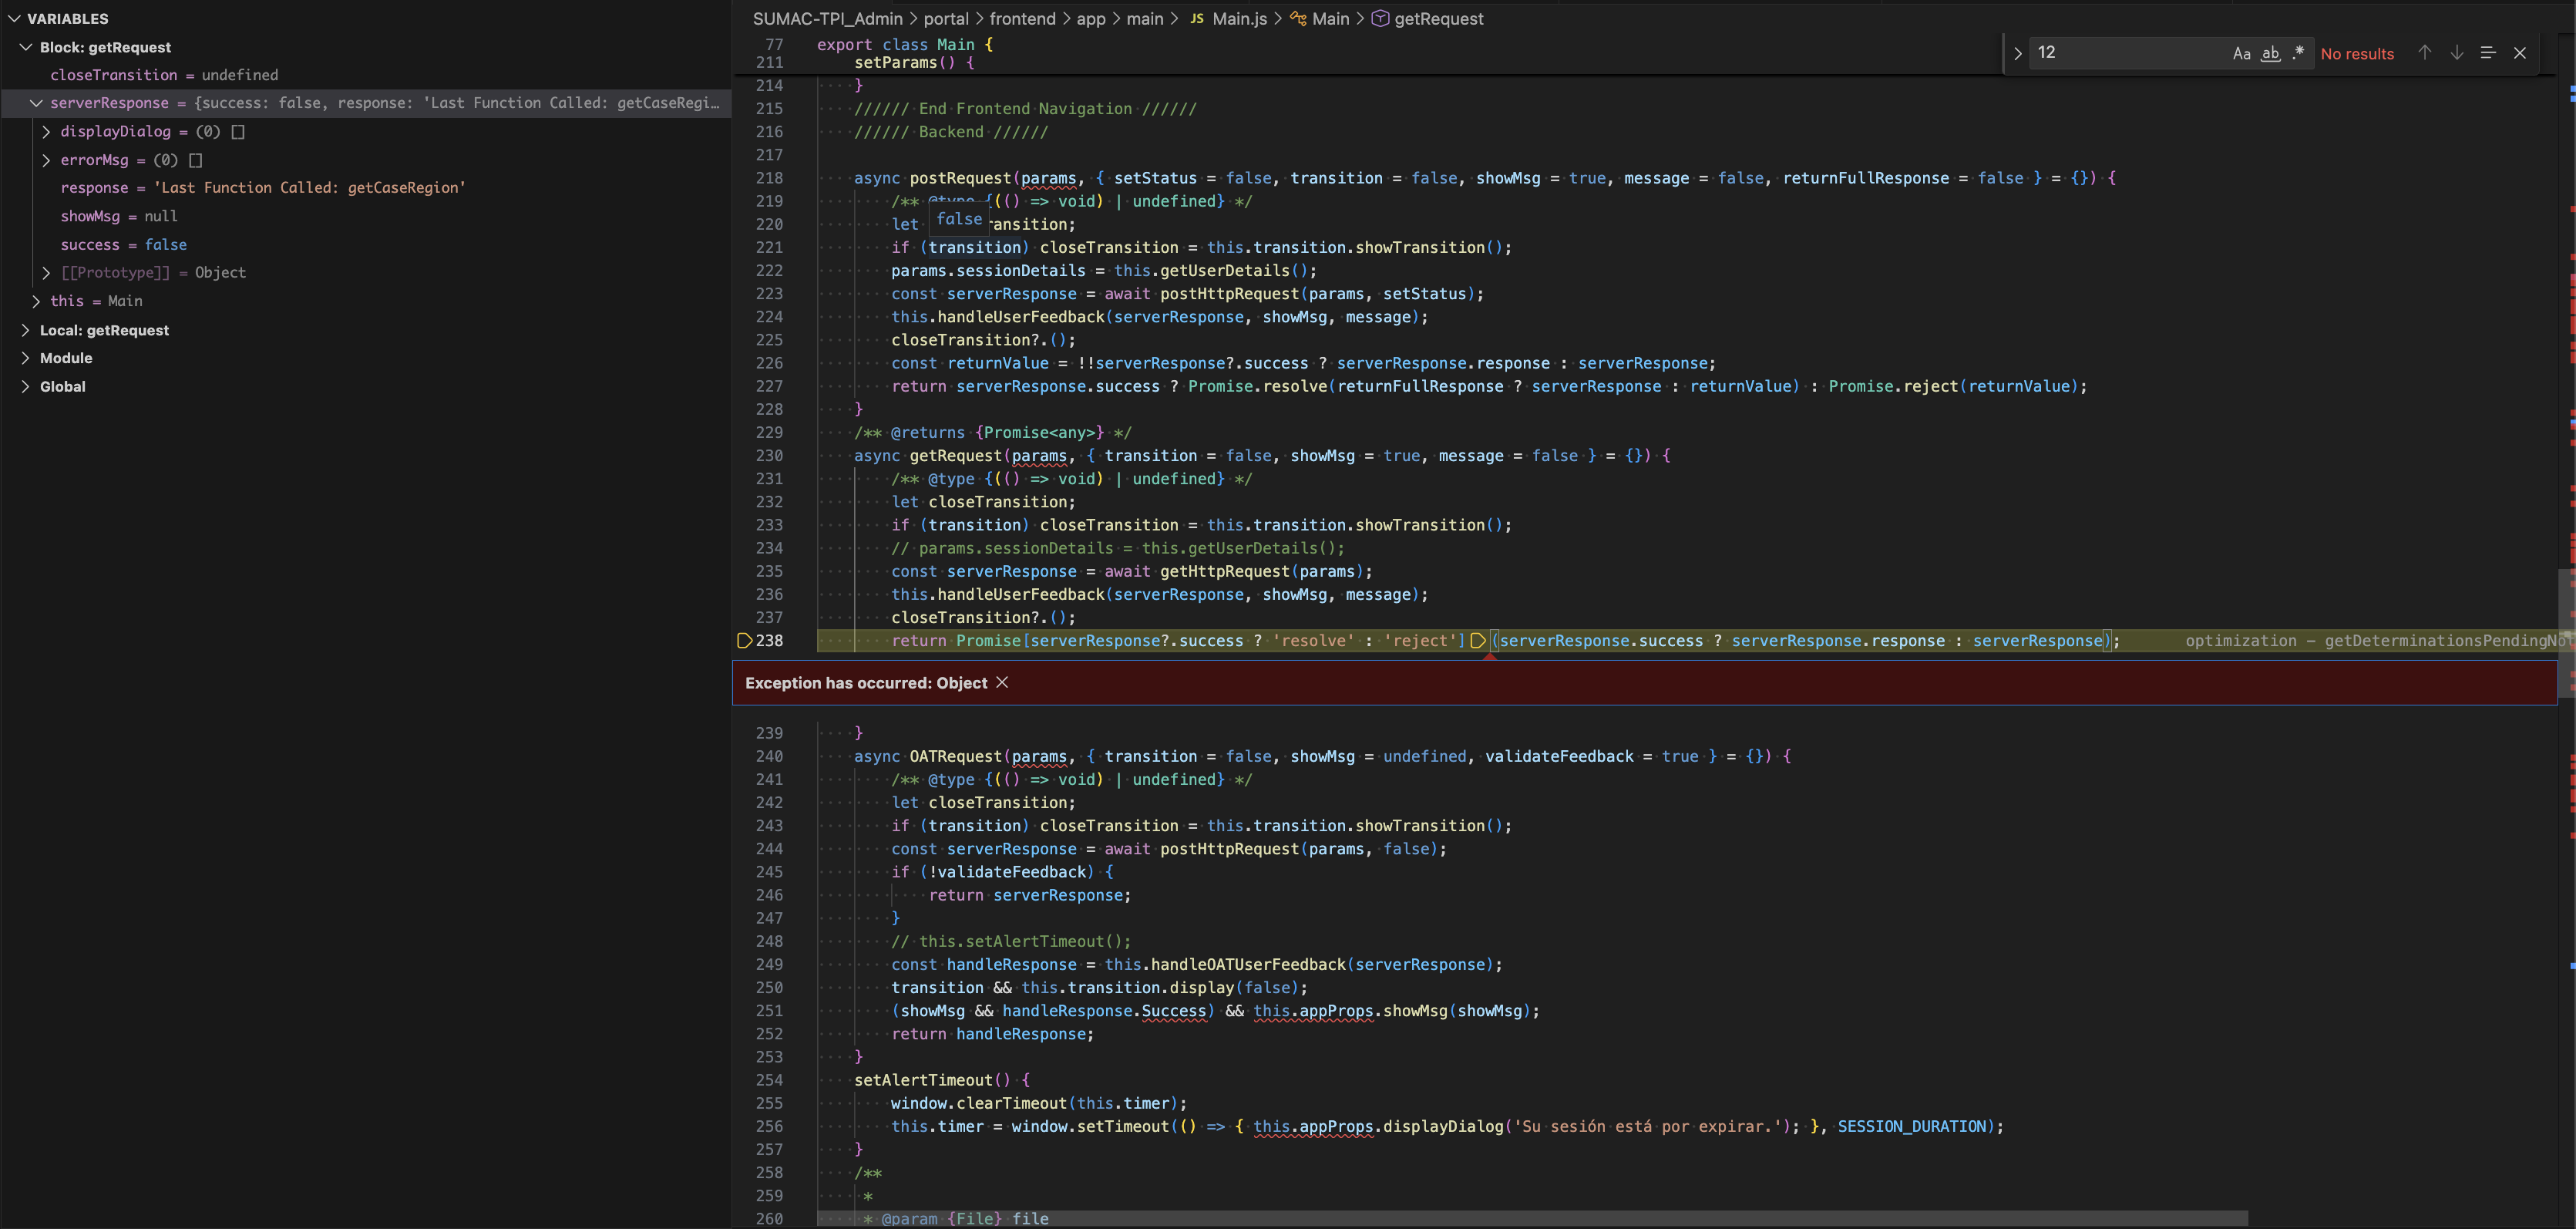This screenshot has width=2576, height=1229.
Task: Toggle Use Regular Expression option
Action: [2298, 54]
